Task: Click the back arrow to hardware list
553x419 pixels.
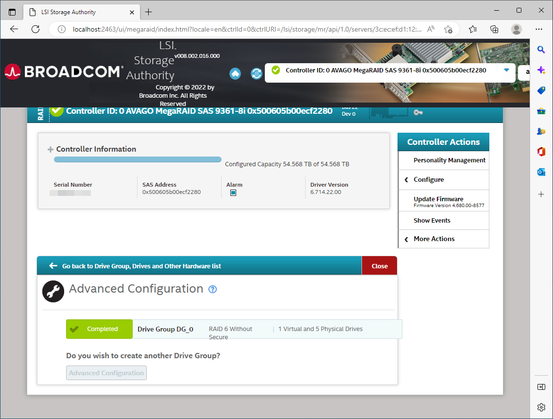Action: (53, 265)
